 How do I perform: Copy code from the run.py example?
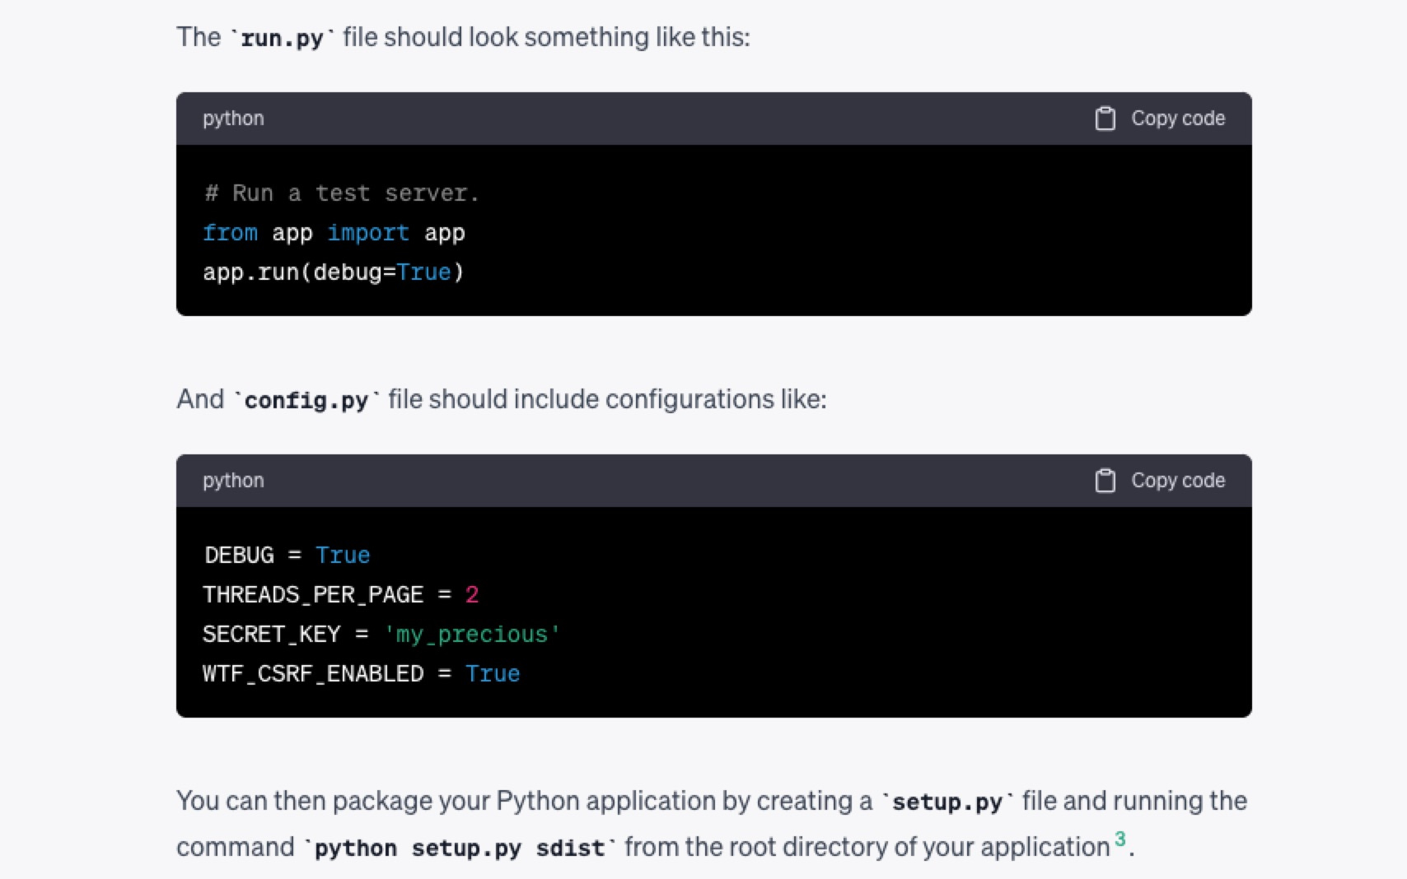(x=1177, y=118)
